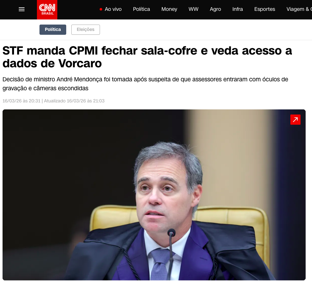Click the article subtitle about André Mendonça
Image resolution: width=312 pixels, height=281 pixels.
click(x=145, y=84)
